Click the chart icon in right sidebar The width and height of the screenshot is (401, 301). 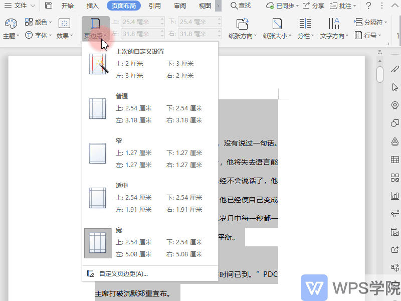(x=395, y=196)
